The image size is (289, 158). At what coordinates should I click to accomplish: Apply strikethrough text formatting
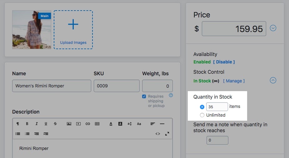(x=55, y=124)
